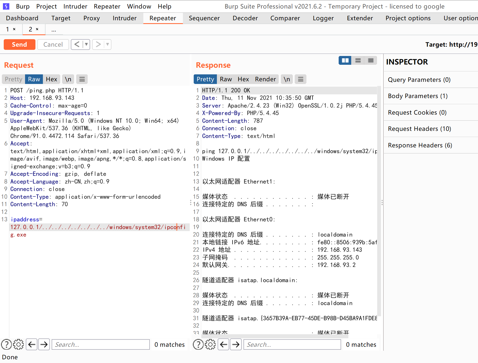The image size is (478, 363).
Task: Switch to combined tabbed layout view
Action: pyautogui.click(x=371, y=61)
